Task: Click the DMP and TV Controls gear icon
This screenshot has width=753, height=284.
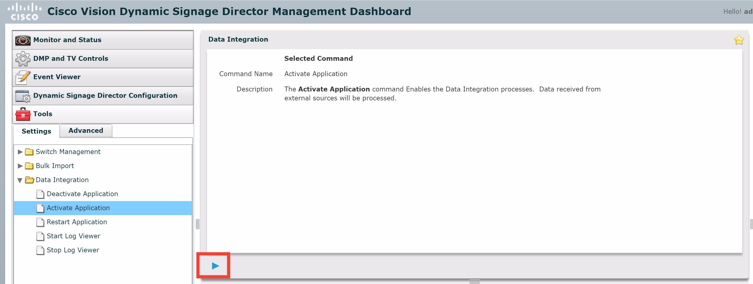Action: pos(22,58)
